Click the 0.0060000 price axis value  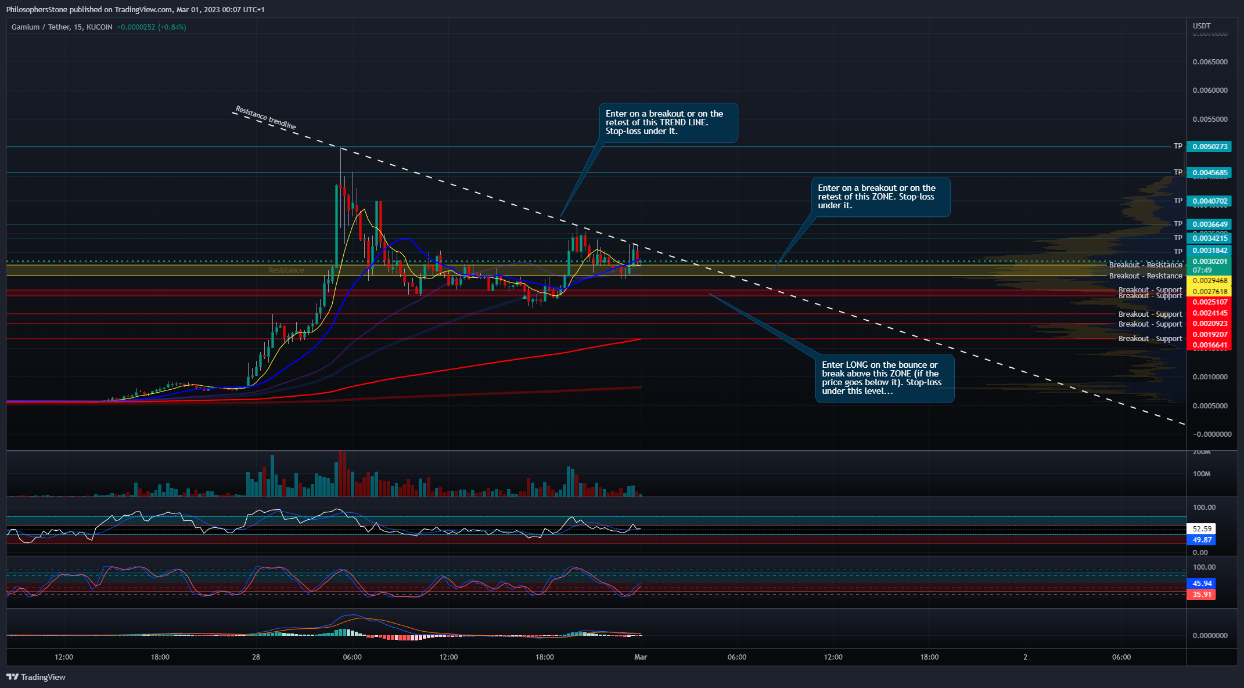1210,90
